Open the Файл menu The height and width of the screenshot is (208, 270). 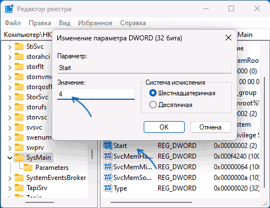(12, 23)
